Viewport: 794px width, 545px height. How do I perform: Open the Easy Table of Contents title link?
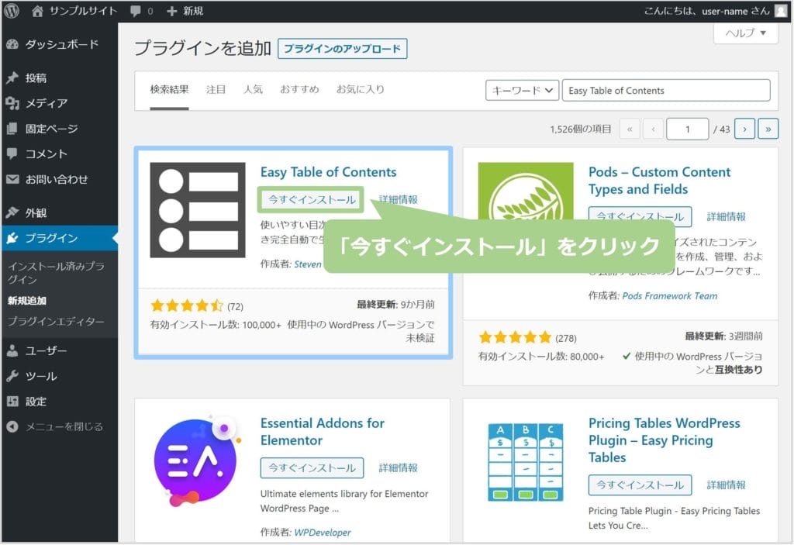[x=328, y=172]
